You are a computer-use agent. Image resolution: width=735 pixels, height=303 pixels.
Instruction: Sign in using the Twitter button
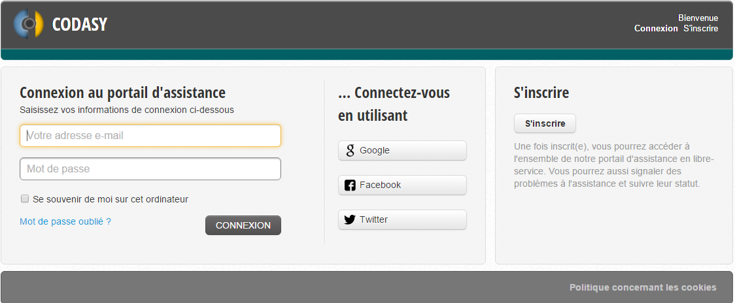coord(402,219)
